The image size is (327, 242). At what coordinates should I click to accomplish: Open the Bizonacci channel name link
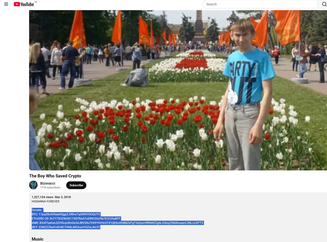click(48, 183)
